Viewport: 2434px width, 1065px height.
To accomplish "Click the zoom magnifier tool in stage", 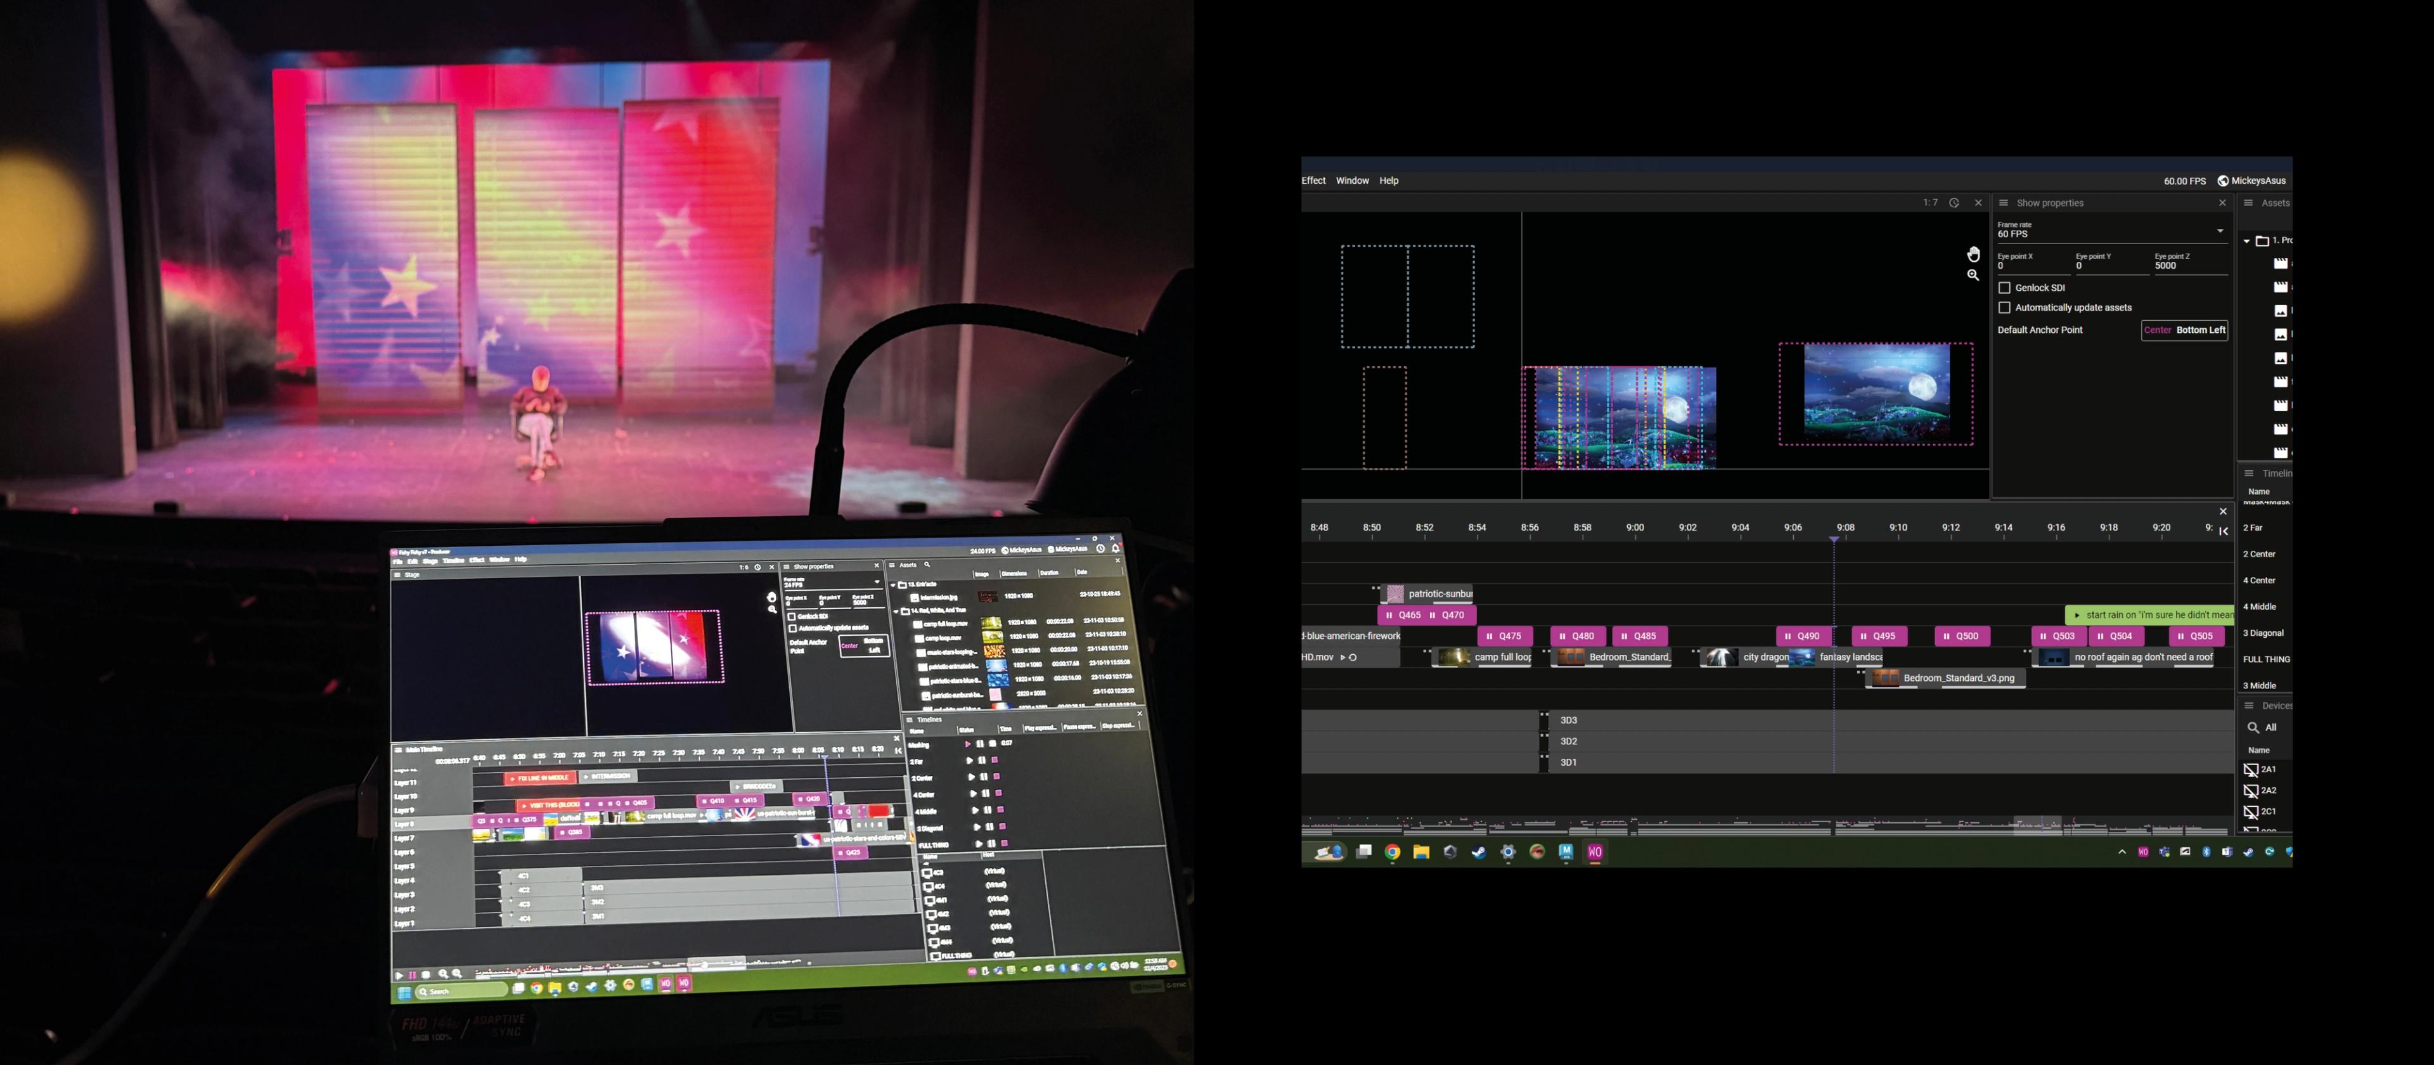I will point(1973,275).
